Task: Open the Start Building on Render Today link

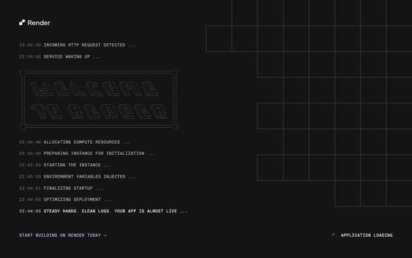Action: 62,235
